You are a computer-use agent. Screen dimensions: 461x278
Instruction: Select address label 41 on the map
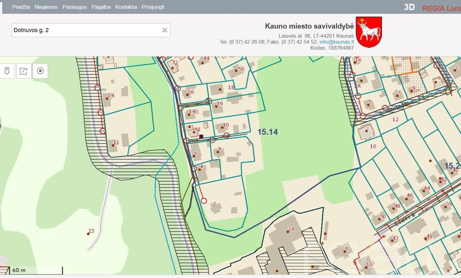pos(429,236)
